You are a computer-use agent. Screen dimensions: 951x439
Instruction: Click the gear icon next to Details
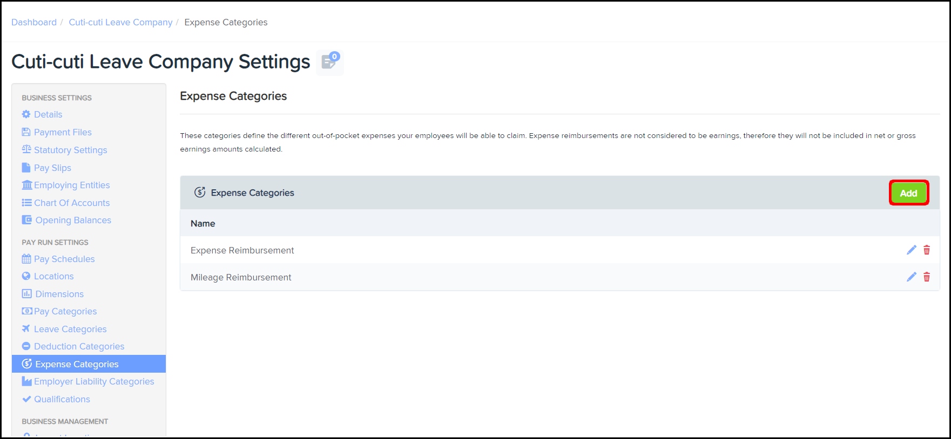26,114
